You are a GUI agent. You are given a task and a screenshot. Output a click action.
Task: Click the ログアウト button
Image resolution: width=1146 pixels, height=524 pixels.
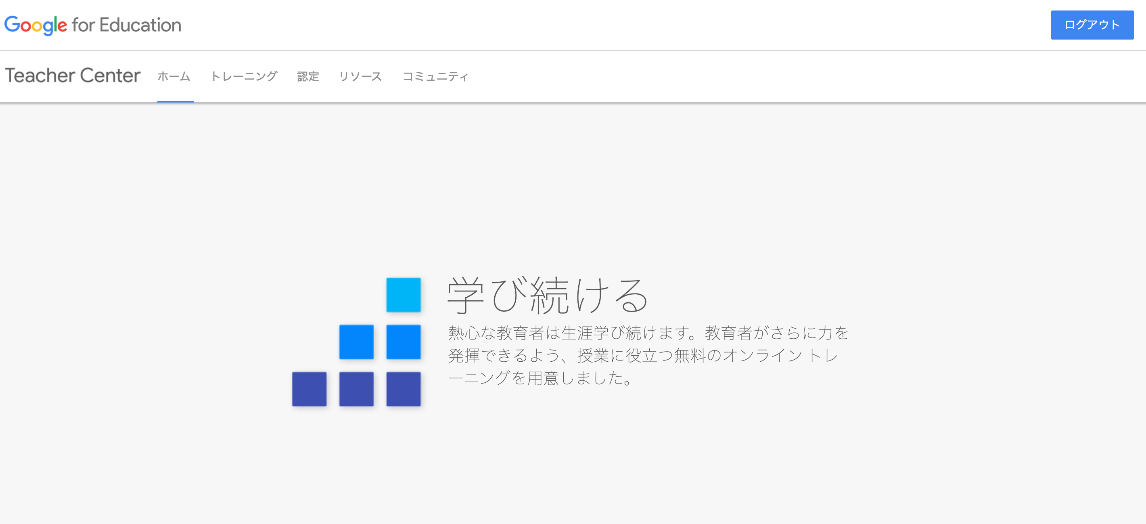coord(1092,25)
